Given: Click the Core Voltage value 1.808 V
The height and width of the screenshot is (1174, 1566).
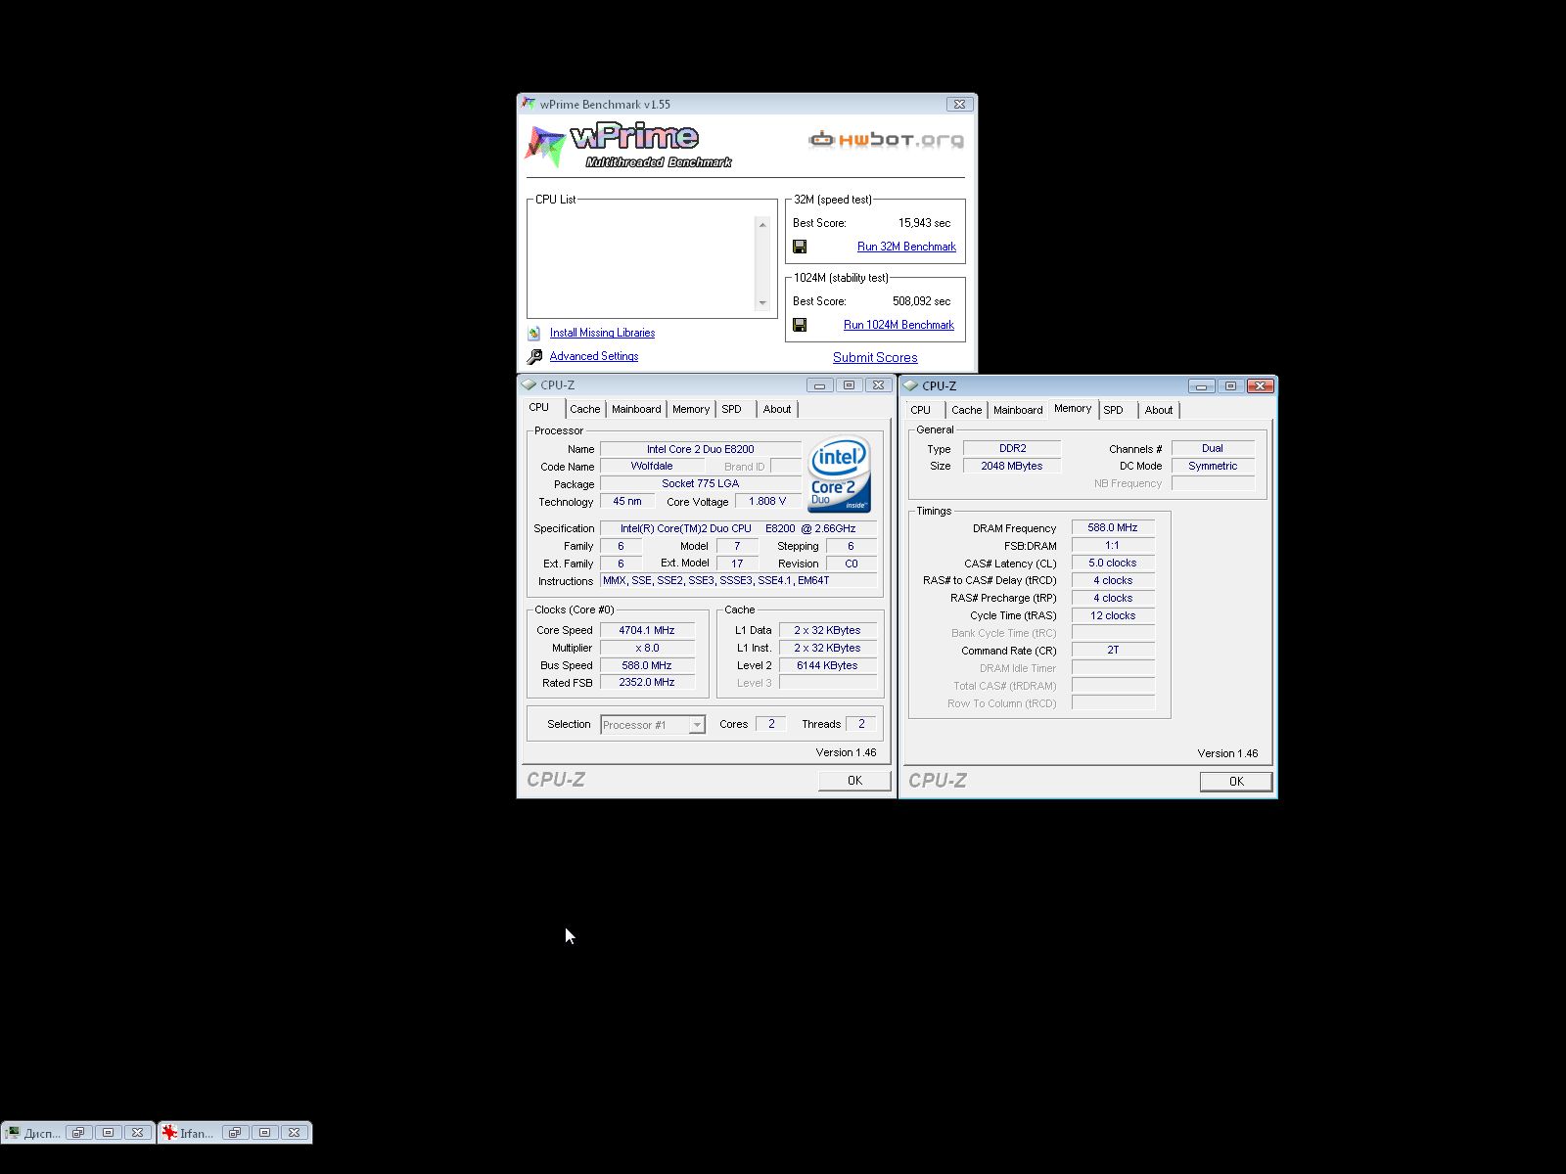Looking at the screenshot, I should [x=767, y=501].
